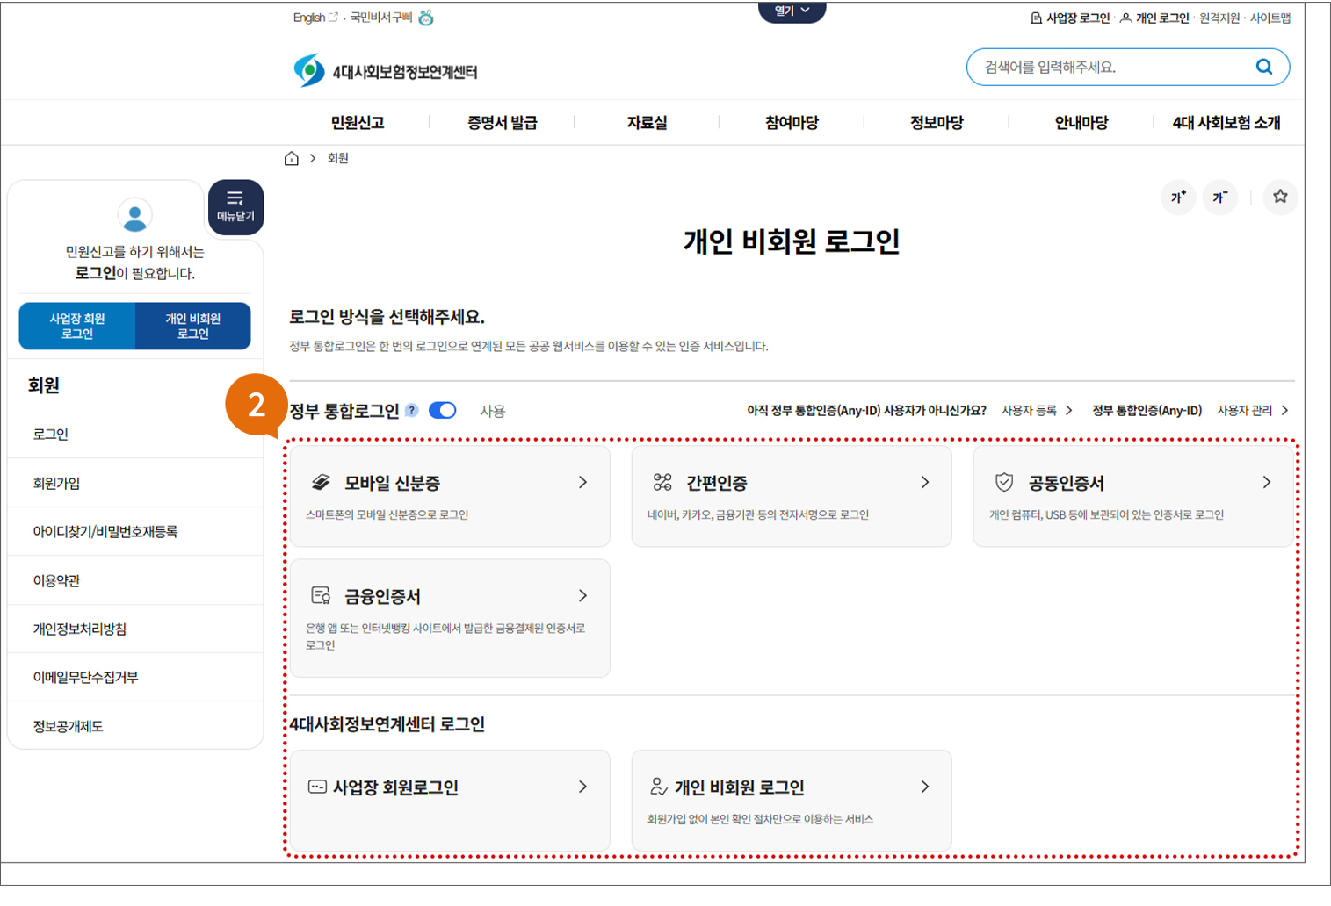Click the 사용자 등록 link

pos(1029,410)
